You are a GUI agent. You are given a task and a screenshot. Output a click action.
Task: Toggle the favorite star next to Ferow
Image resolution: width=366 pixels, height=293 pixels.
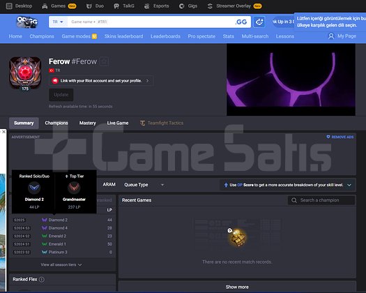click(104, 61)
